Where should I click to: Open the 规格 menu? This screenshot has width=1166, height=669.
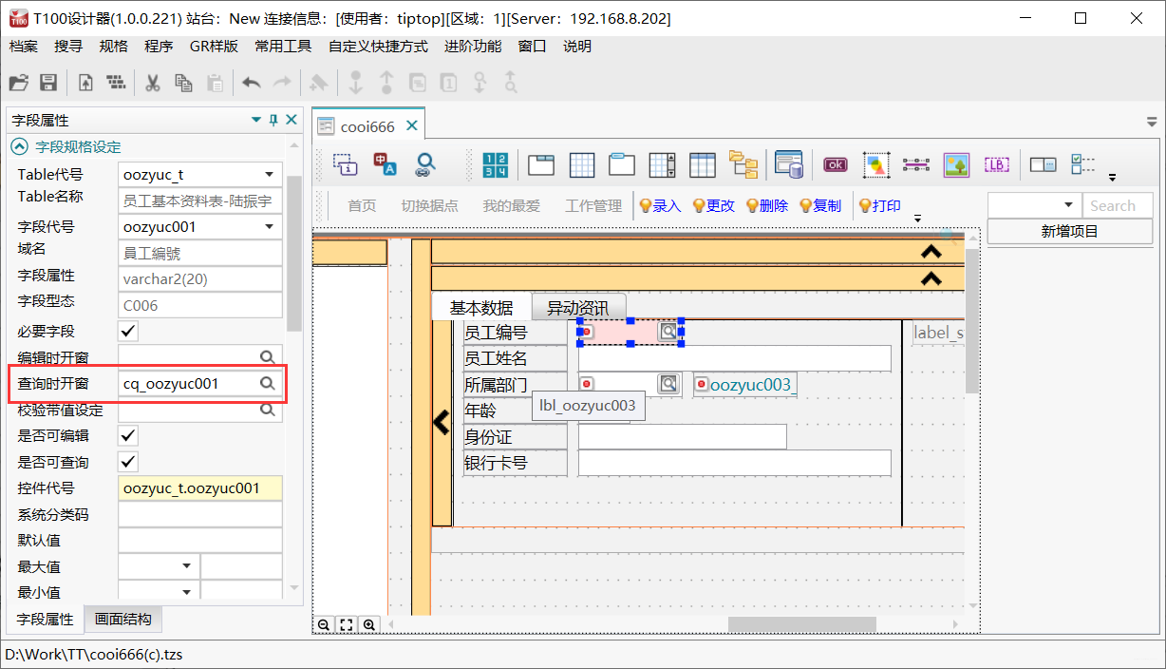[x=113, y=46]
